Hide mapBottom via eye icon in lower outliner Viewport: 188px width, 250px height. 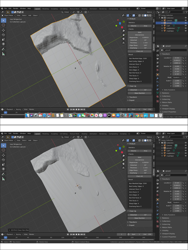click(x=186, y=153)
